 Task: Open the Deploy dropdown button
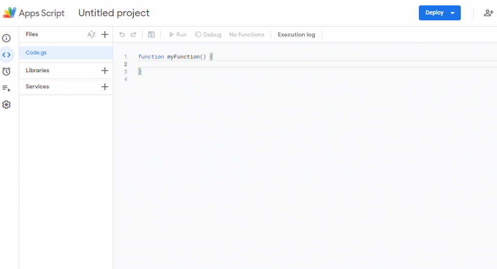439,13
